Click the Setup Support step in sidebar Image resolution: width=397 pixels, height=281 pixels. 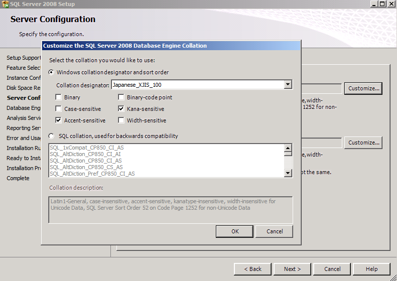[24, 58]
